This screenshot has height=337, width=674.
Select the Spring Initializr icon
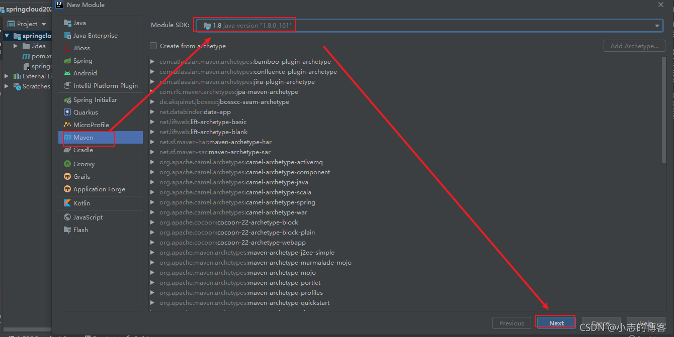click(67, 100)
